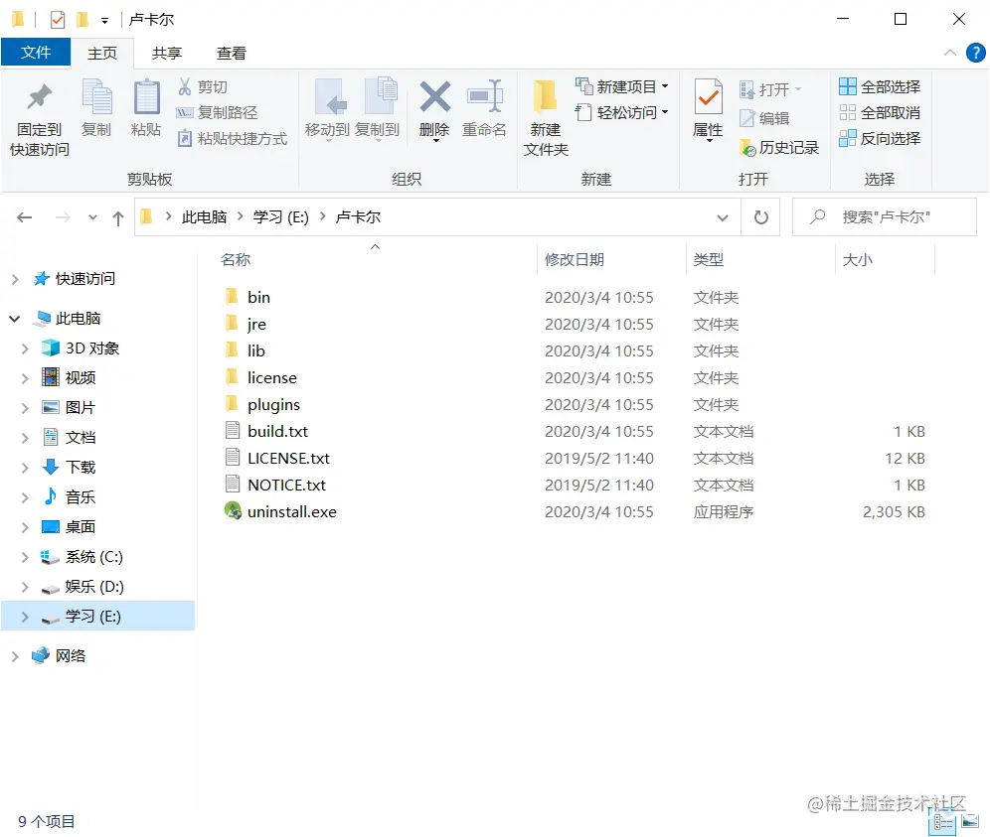Sort by Name (名称) column header
The width and height of the screenshot is (990, 837).
pos(236,259)
